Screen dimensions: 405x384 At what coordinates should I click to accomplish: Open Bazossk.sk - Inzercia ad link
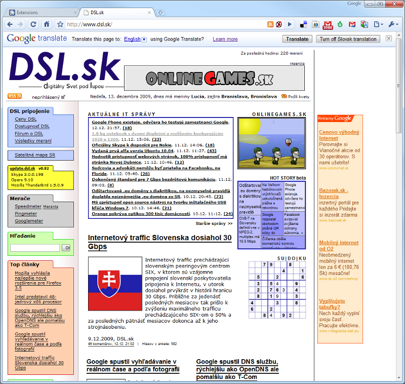[334, 194]
